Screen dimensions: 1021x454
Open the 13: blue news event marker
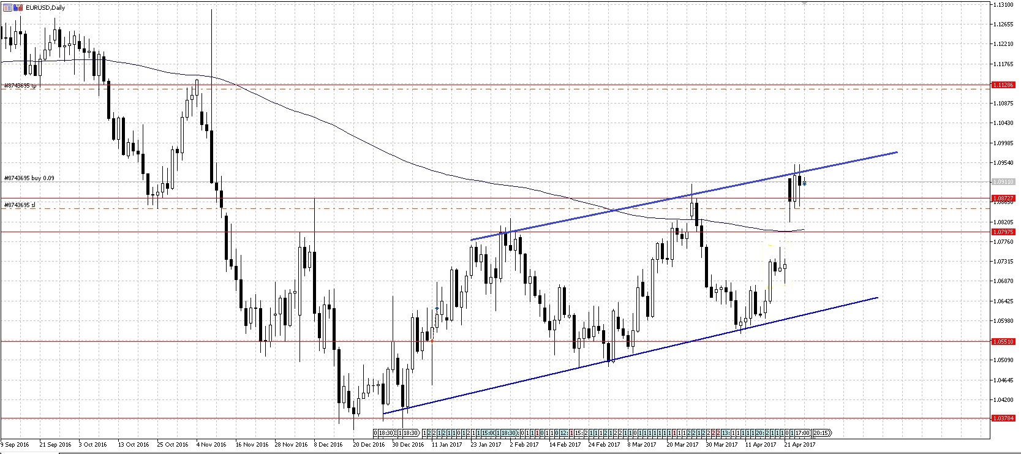tap(726, 433)
